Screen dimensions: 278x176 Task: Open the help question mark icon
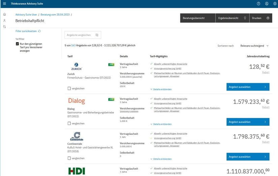click(x=258, y=4)
